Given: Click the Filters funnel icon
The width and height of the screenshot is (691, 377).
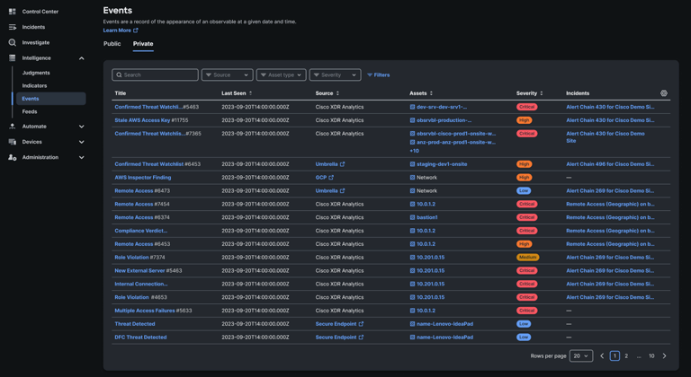Looking at the screenshot, I should 370,75.
